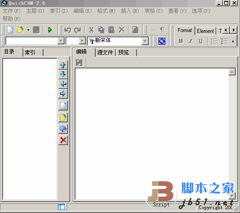Create a new file from the toolbar
The height and width of the screenshot is (213, 240).
10,30
